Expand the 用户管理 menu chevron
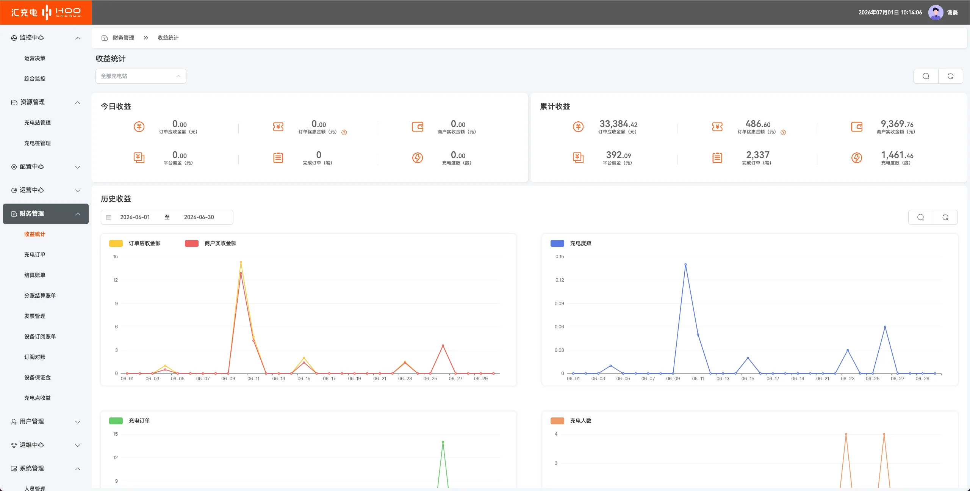Image resolution: width=970 pixels, height=491 pixels. tap(78, 422)
